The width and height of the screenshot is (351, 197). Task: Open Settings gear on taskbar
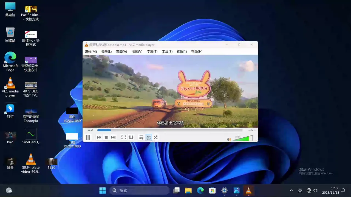[x=224, y=190]
